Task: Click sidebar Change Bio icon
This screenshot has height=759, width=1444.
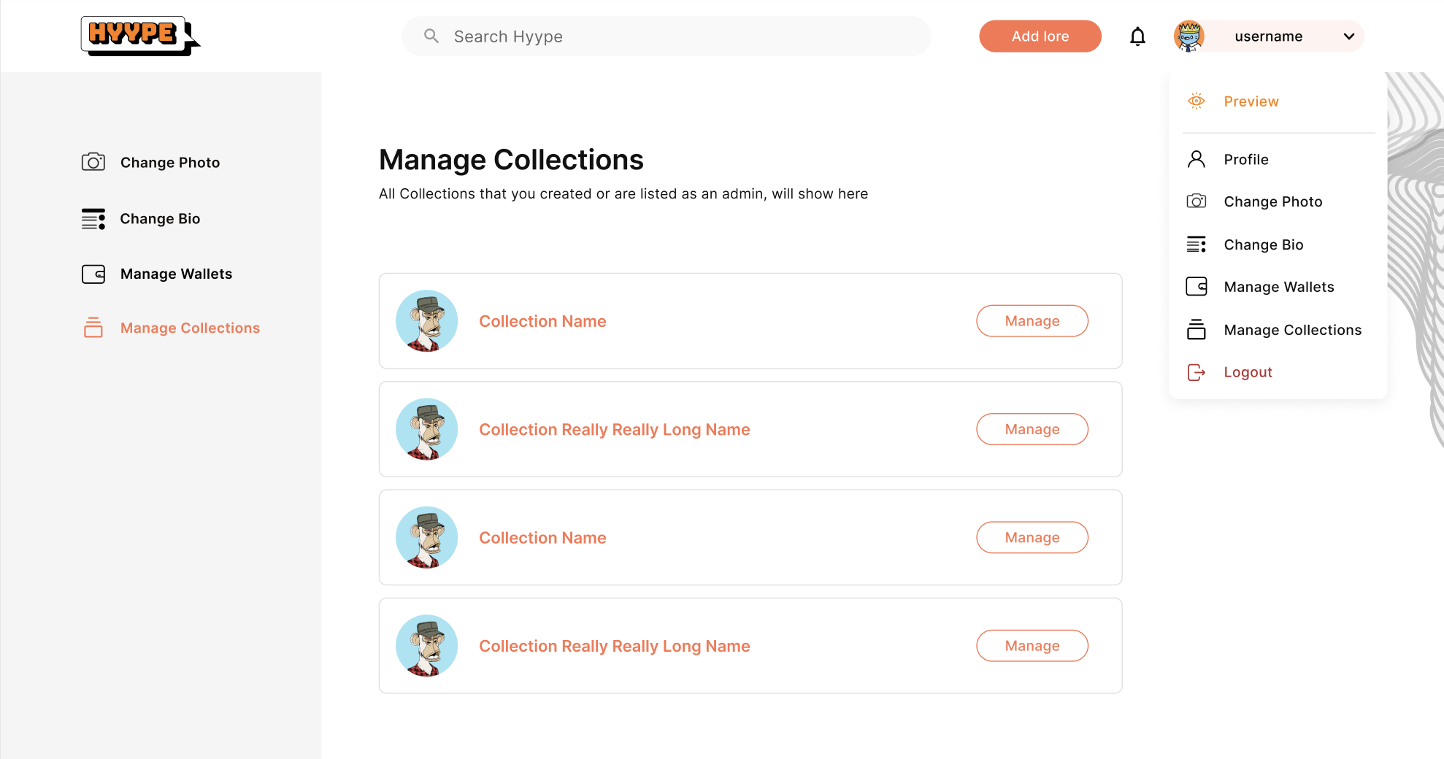Action: [x=93, y=219]
